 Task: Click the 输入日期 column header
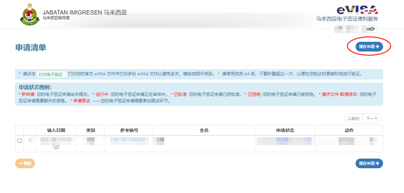point(56,130)
